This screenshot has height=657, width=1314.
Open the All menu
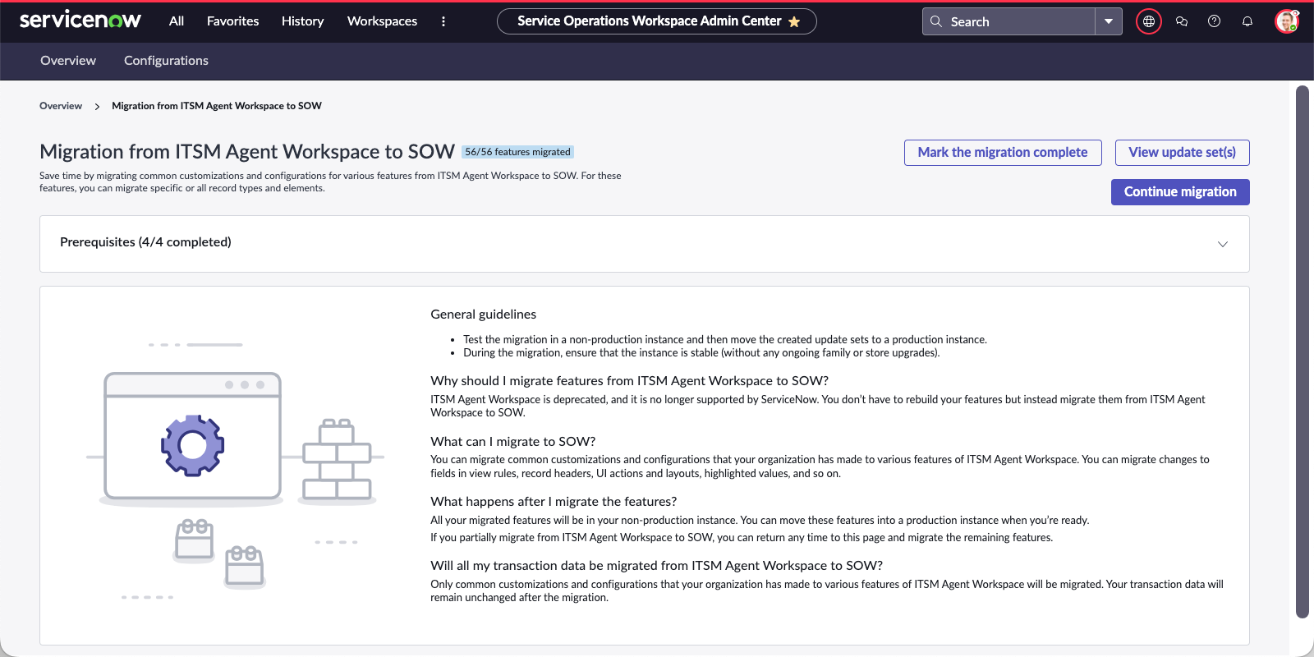[x=177, y=21]
